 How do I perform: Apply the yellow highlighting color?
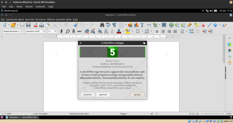pyautogui.click(x=128, y=31)
